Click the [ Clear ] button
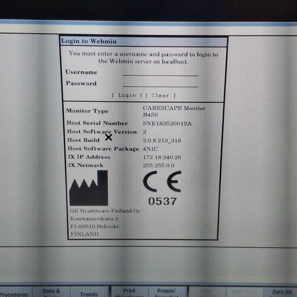This screenshot has width=297, height=297. [160, 95]
